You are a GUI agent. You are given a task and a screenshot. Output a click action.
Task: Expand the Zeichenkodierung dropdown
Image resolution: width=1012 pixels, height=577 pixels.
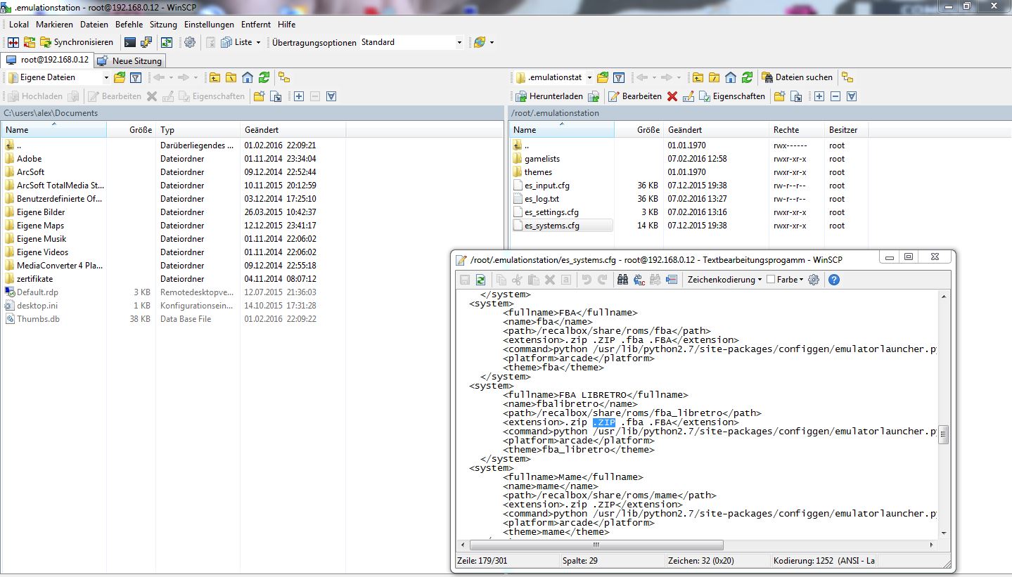click(724, 280)
